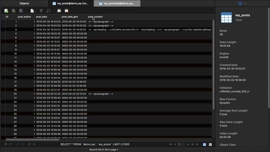Click post_date cell 2019-05-03 12:59:43

48,98
